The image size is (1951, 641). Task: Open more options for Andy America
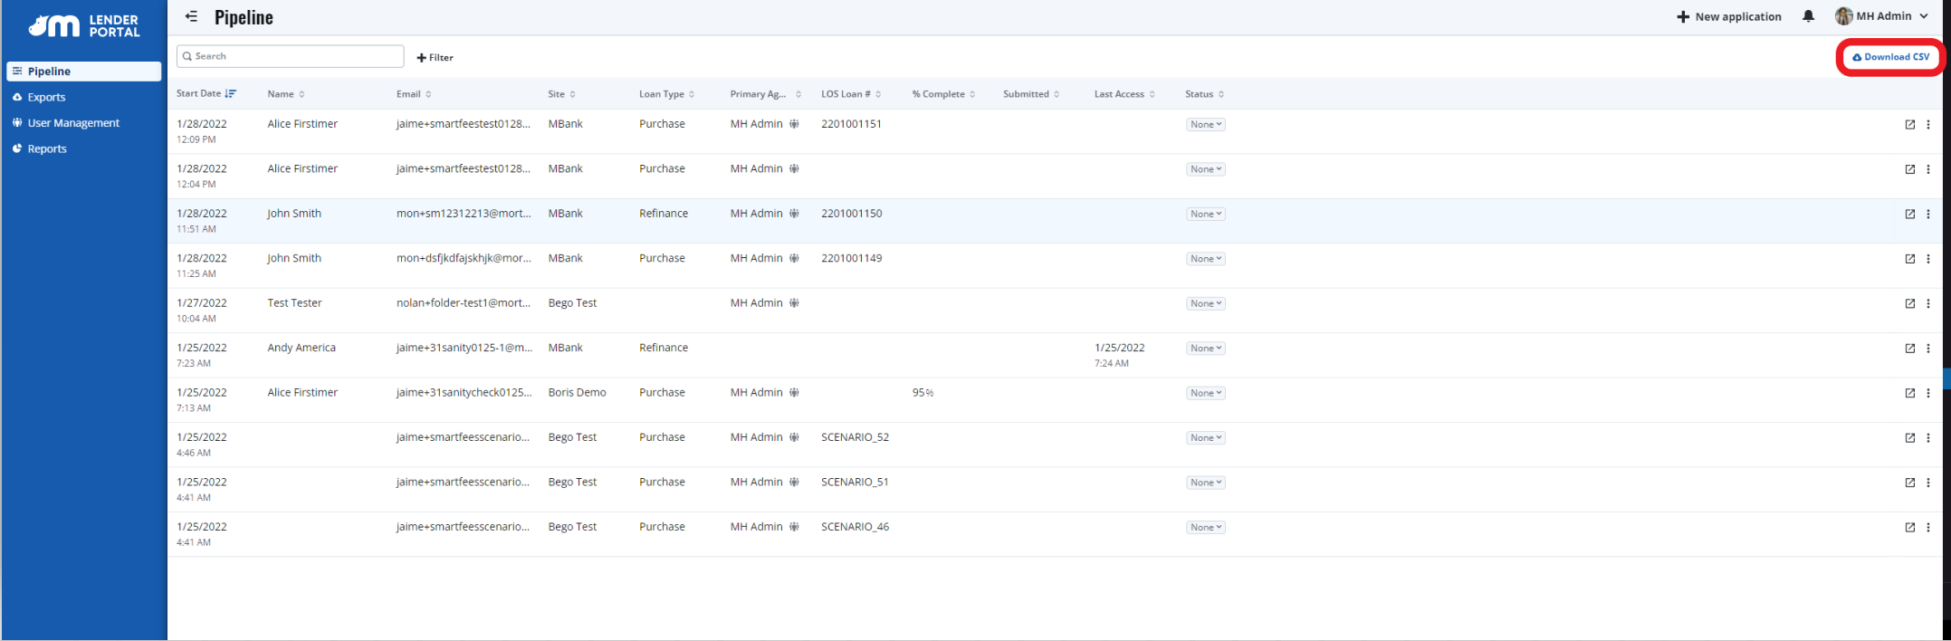click(1928, 349)
